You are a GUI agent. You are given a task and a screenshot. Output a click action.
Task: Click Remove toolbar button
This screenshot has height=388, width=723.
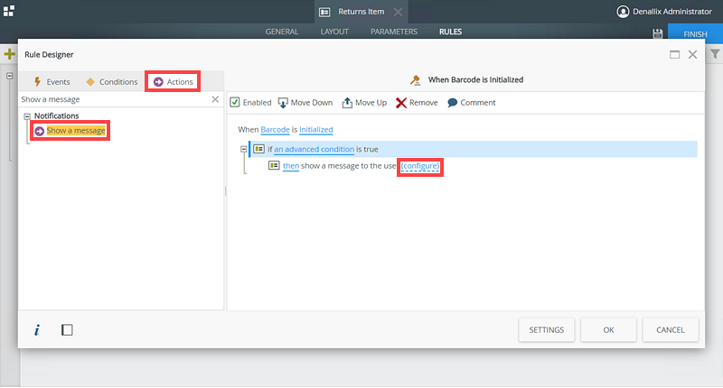click(x=417, y=103)
